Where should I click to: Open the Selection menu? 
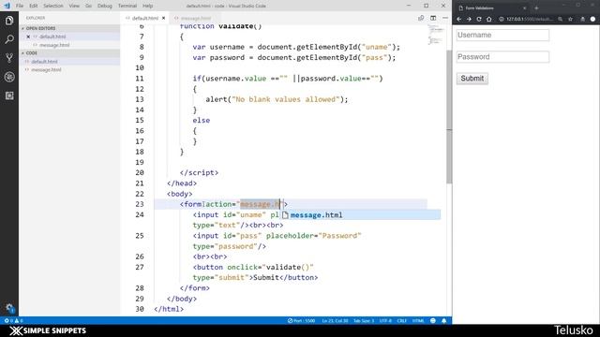[x=52, y=6]
